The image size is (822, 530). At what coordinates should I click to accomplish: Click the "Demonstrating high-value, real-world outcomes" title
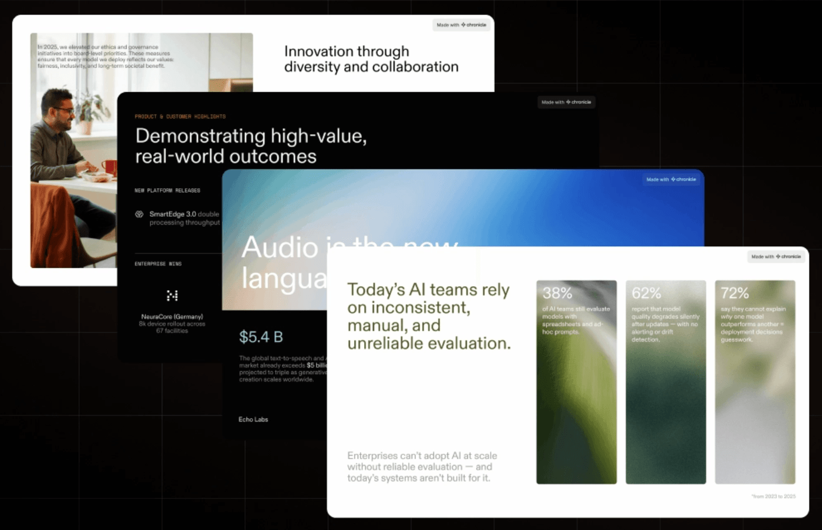[251, 146]
